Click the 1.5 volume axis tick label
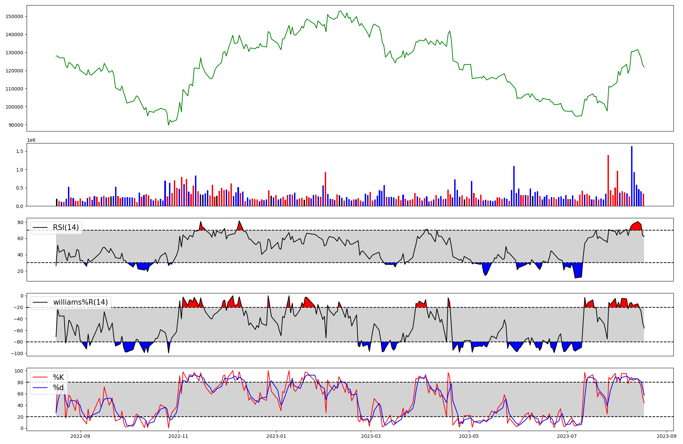This screenshot has width=683, height=444. point(19,151)
